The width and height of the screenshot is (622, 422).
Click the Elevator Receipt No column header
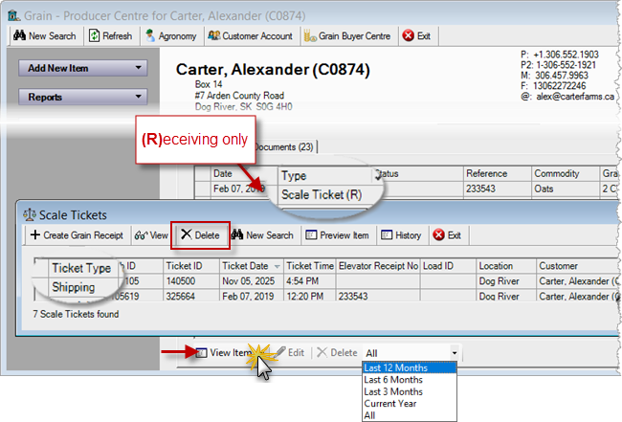pyautogui.click(x=378, y=266)
